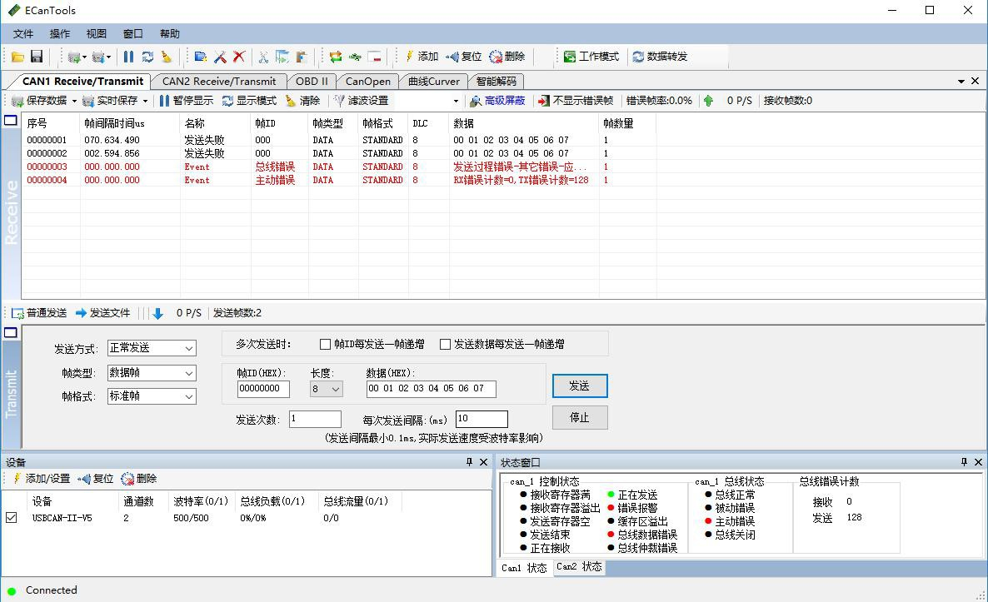Click the scissors cut icon
Screen dimensions: 988x602
click(263, 57)
